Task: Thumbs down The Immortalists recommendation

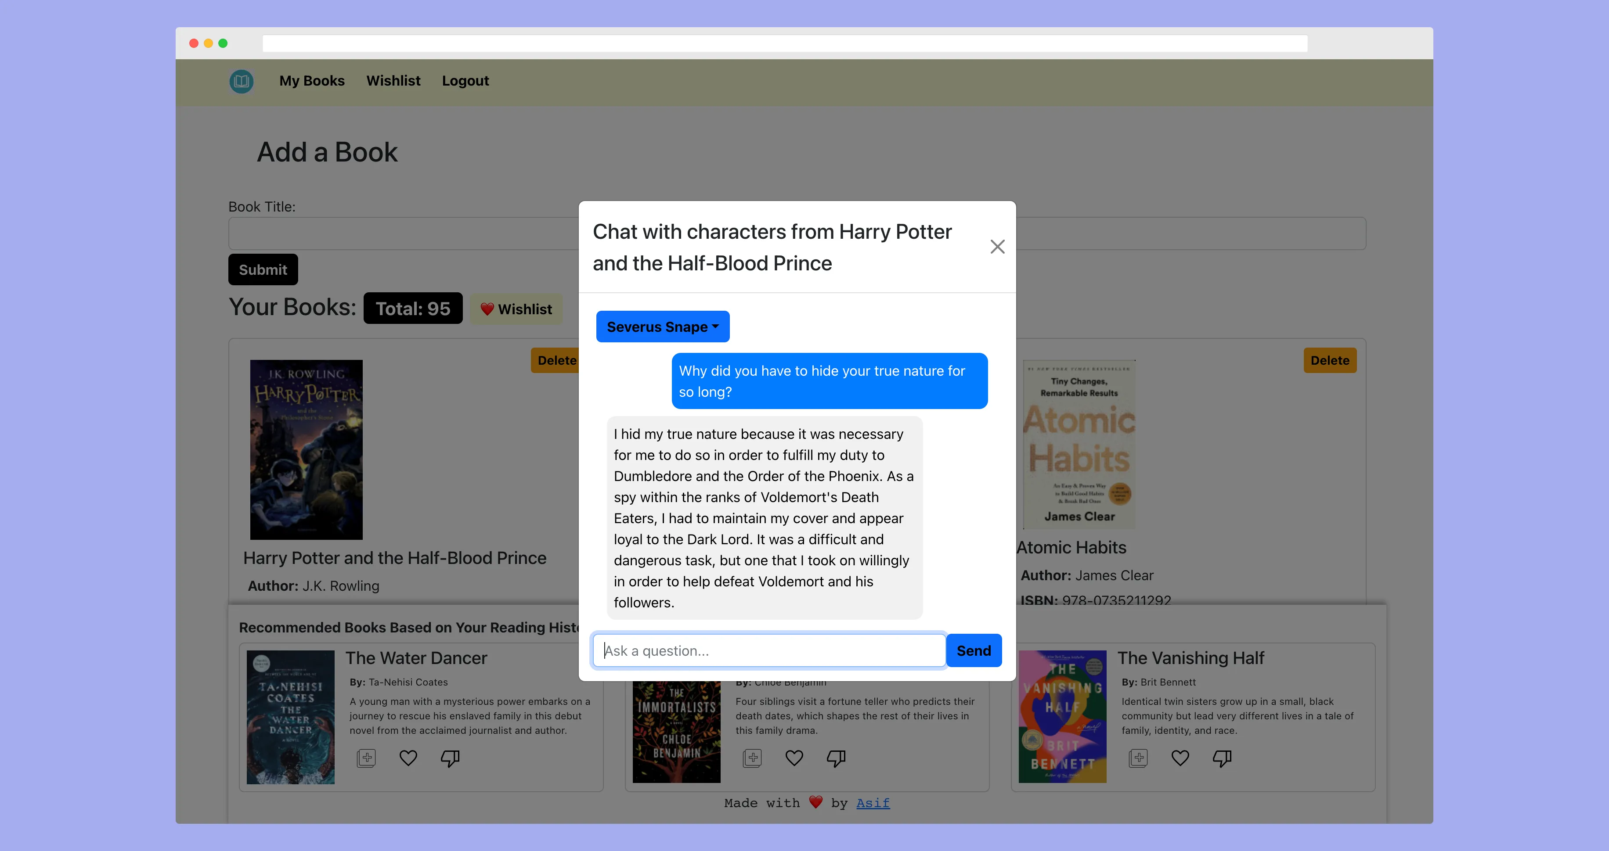Action: point(836,758)
